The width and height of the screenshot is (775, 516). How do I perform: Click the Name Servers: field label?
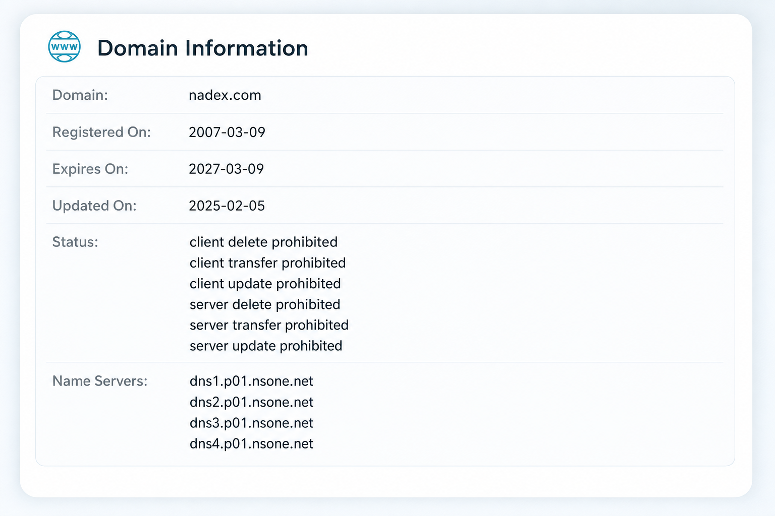pyautogui.click(x=100, y=381)
